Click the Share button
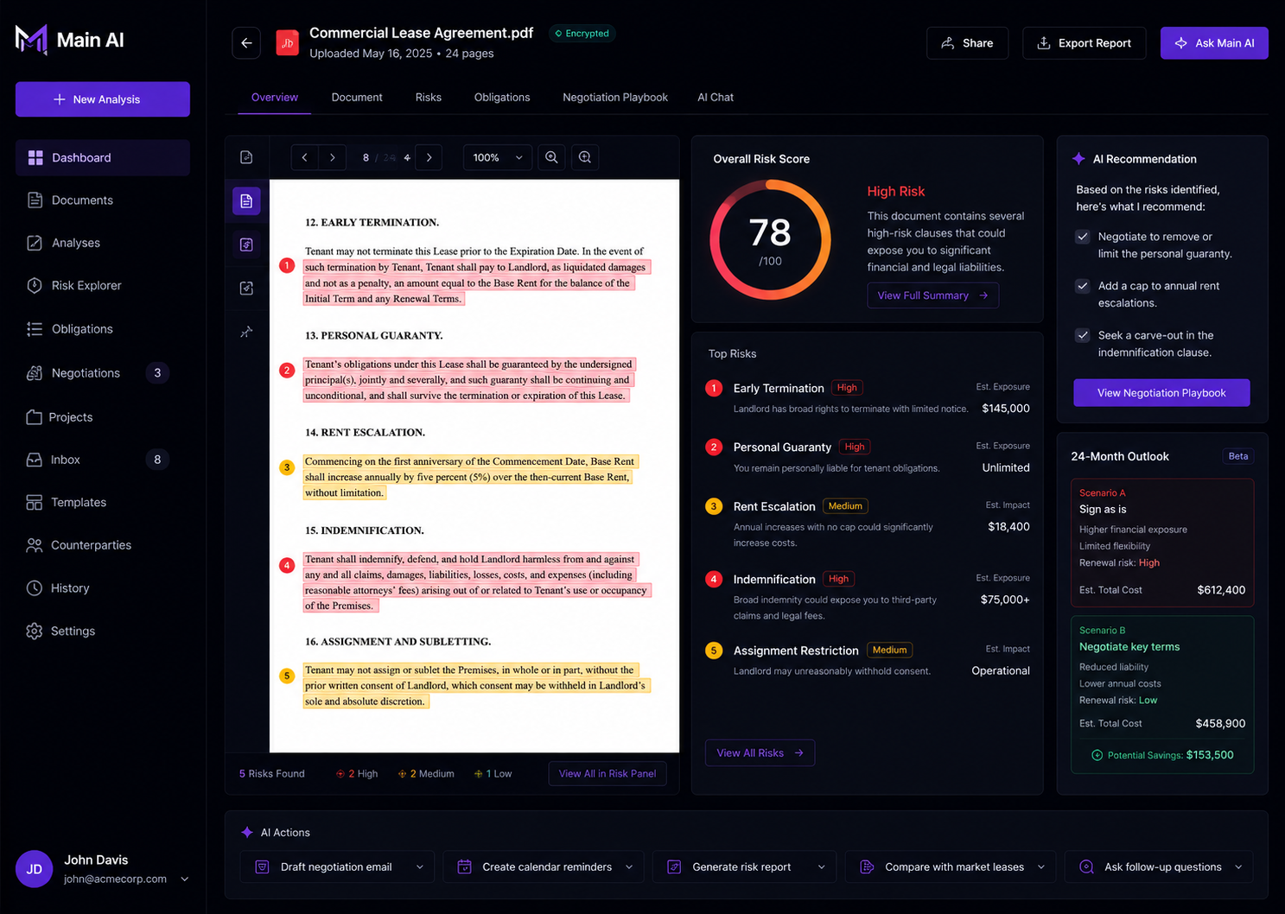Image resolution: width=1285 pixels, height=914 pixels. (967, 43)
